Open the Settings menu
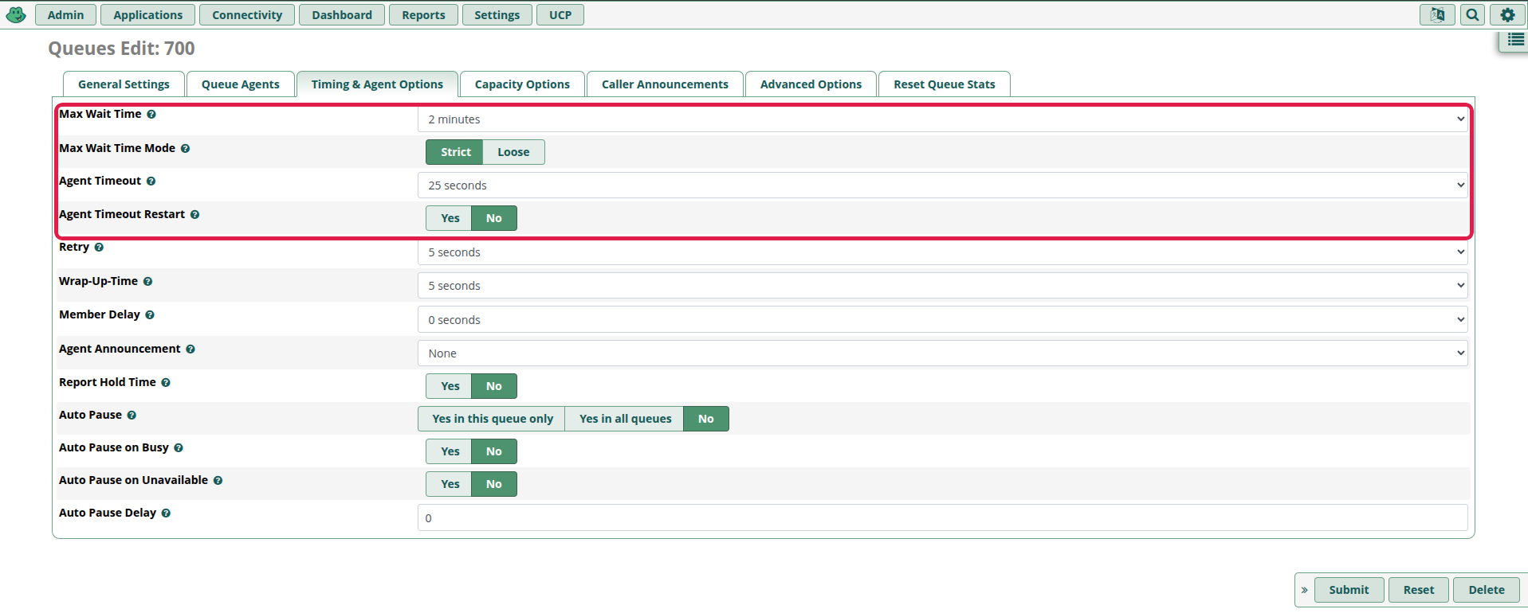This screenshot has width=1528, height=613. [x=497, y=15]
